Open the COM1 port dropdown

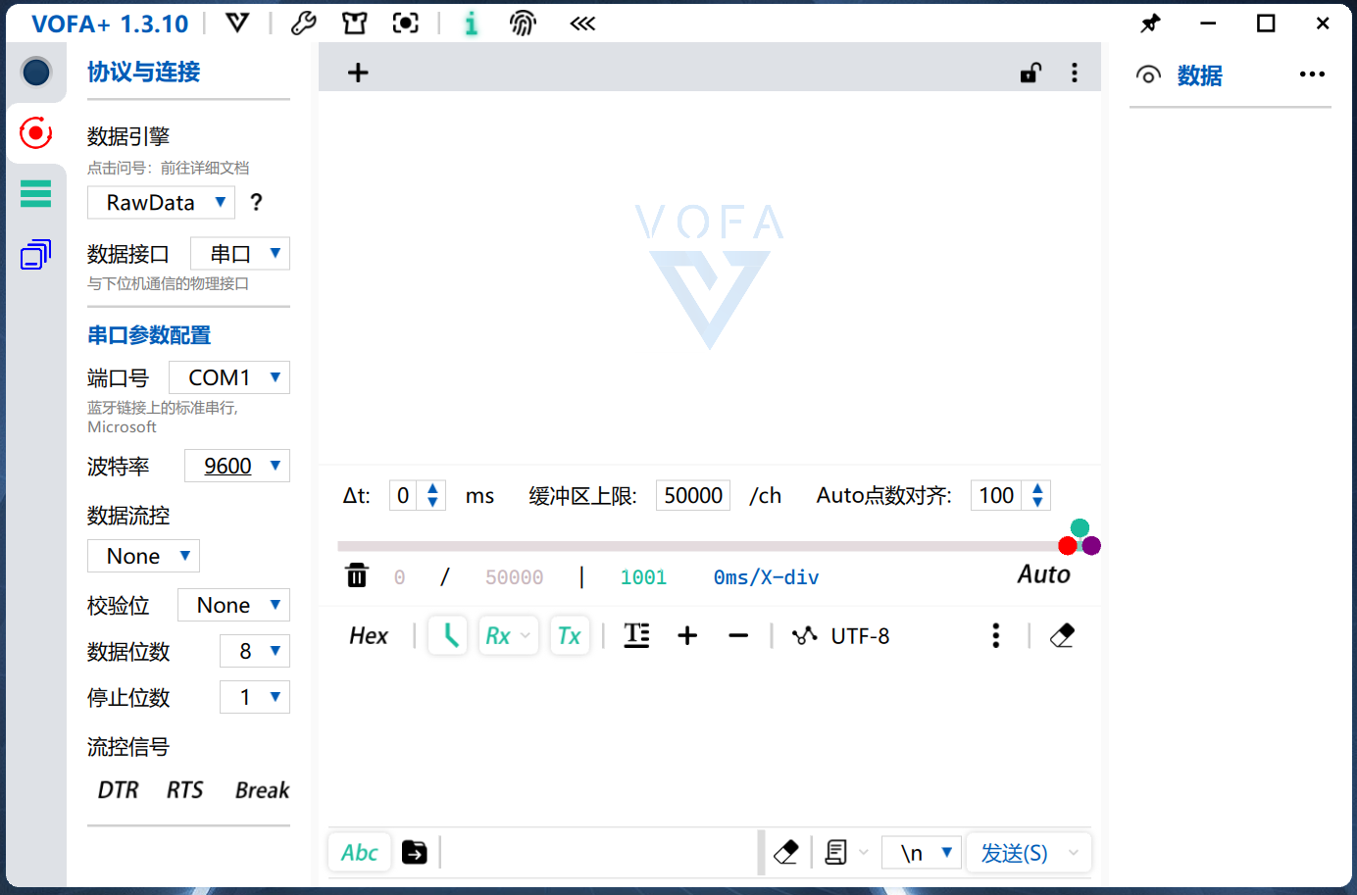(229, 377)
